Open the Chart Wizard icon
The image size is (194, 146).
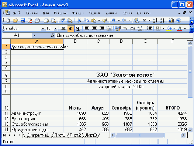coord(172,20)
